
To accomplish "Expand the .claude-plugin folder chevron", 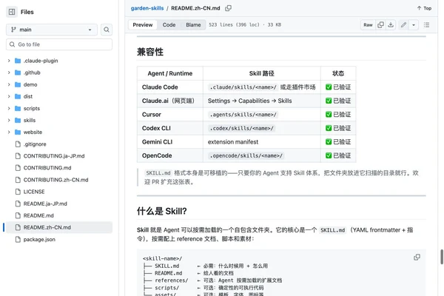I will pos(9,61).
